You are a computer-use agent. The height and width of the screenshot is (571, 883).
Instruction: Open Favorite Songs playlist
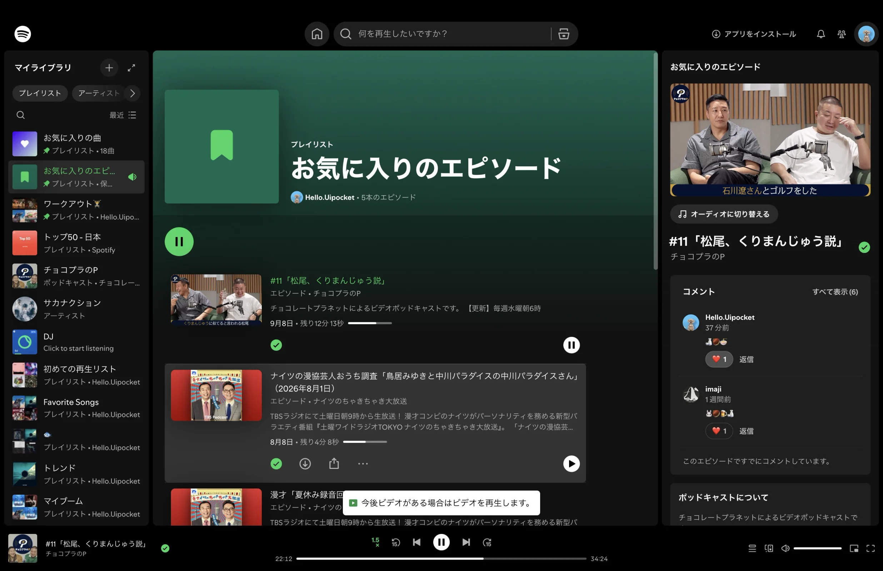76,408
